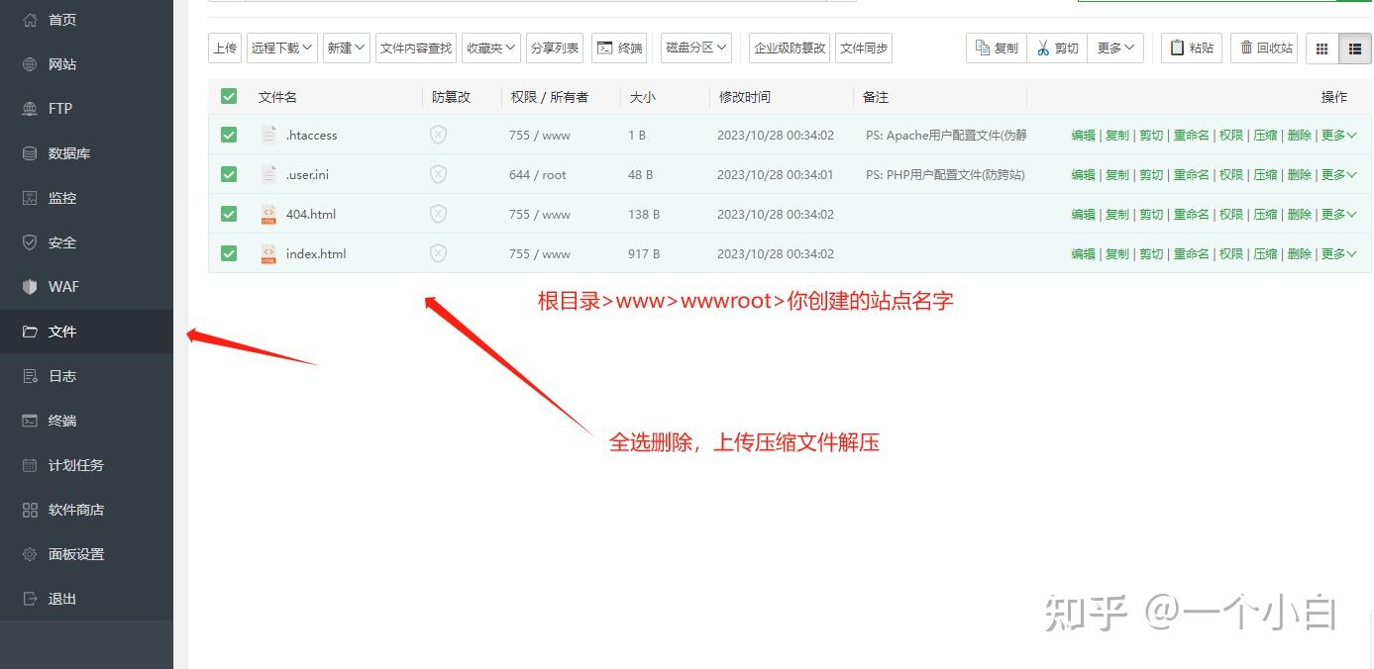This screenshot has height=669, width=1374.
Task: Click the tamper-proof shield icon for index.html
Action: 438,253
